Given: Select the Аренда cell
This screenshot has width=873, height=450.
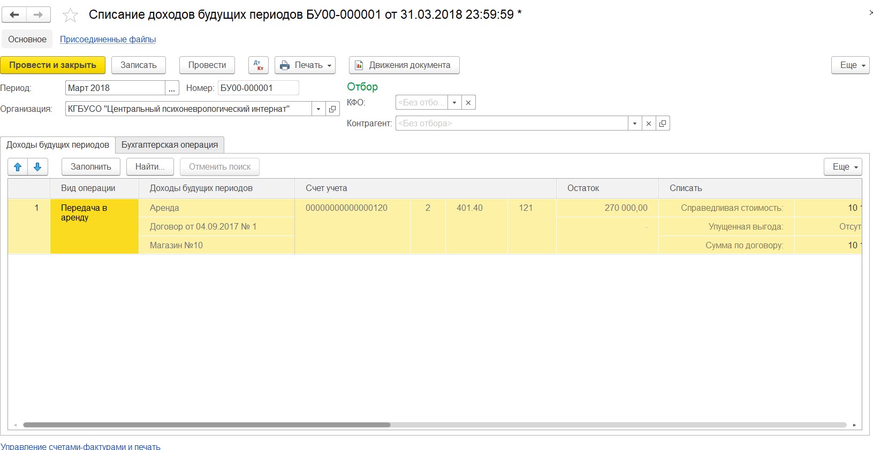Looking at the screenshot, I should (x=217, y=208).
